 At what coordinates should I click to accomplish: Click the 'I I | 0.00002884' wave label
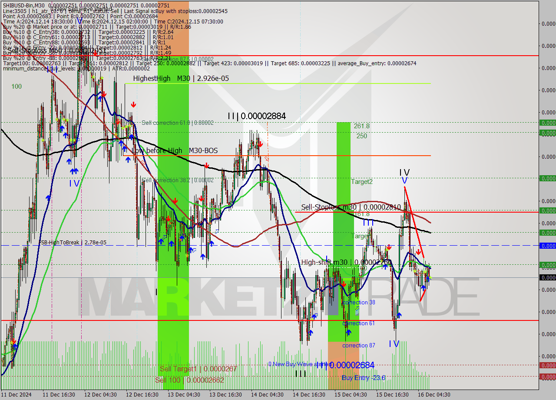(x=257, y=116)
